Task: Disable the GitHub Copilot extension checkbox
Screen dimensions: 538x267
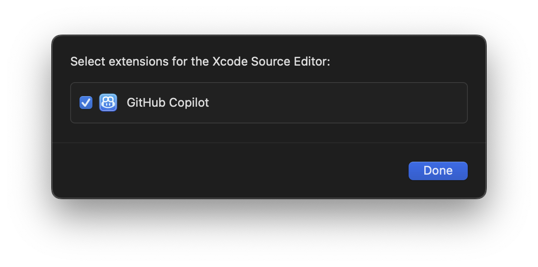Action: (x=85, y=103)
